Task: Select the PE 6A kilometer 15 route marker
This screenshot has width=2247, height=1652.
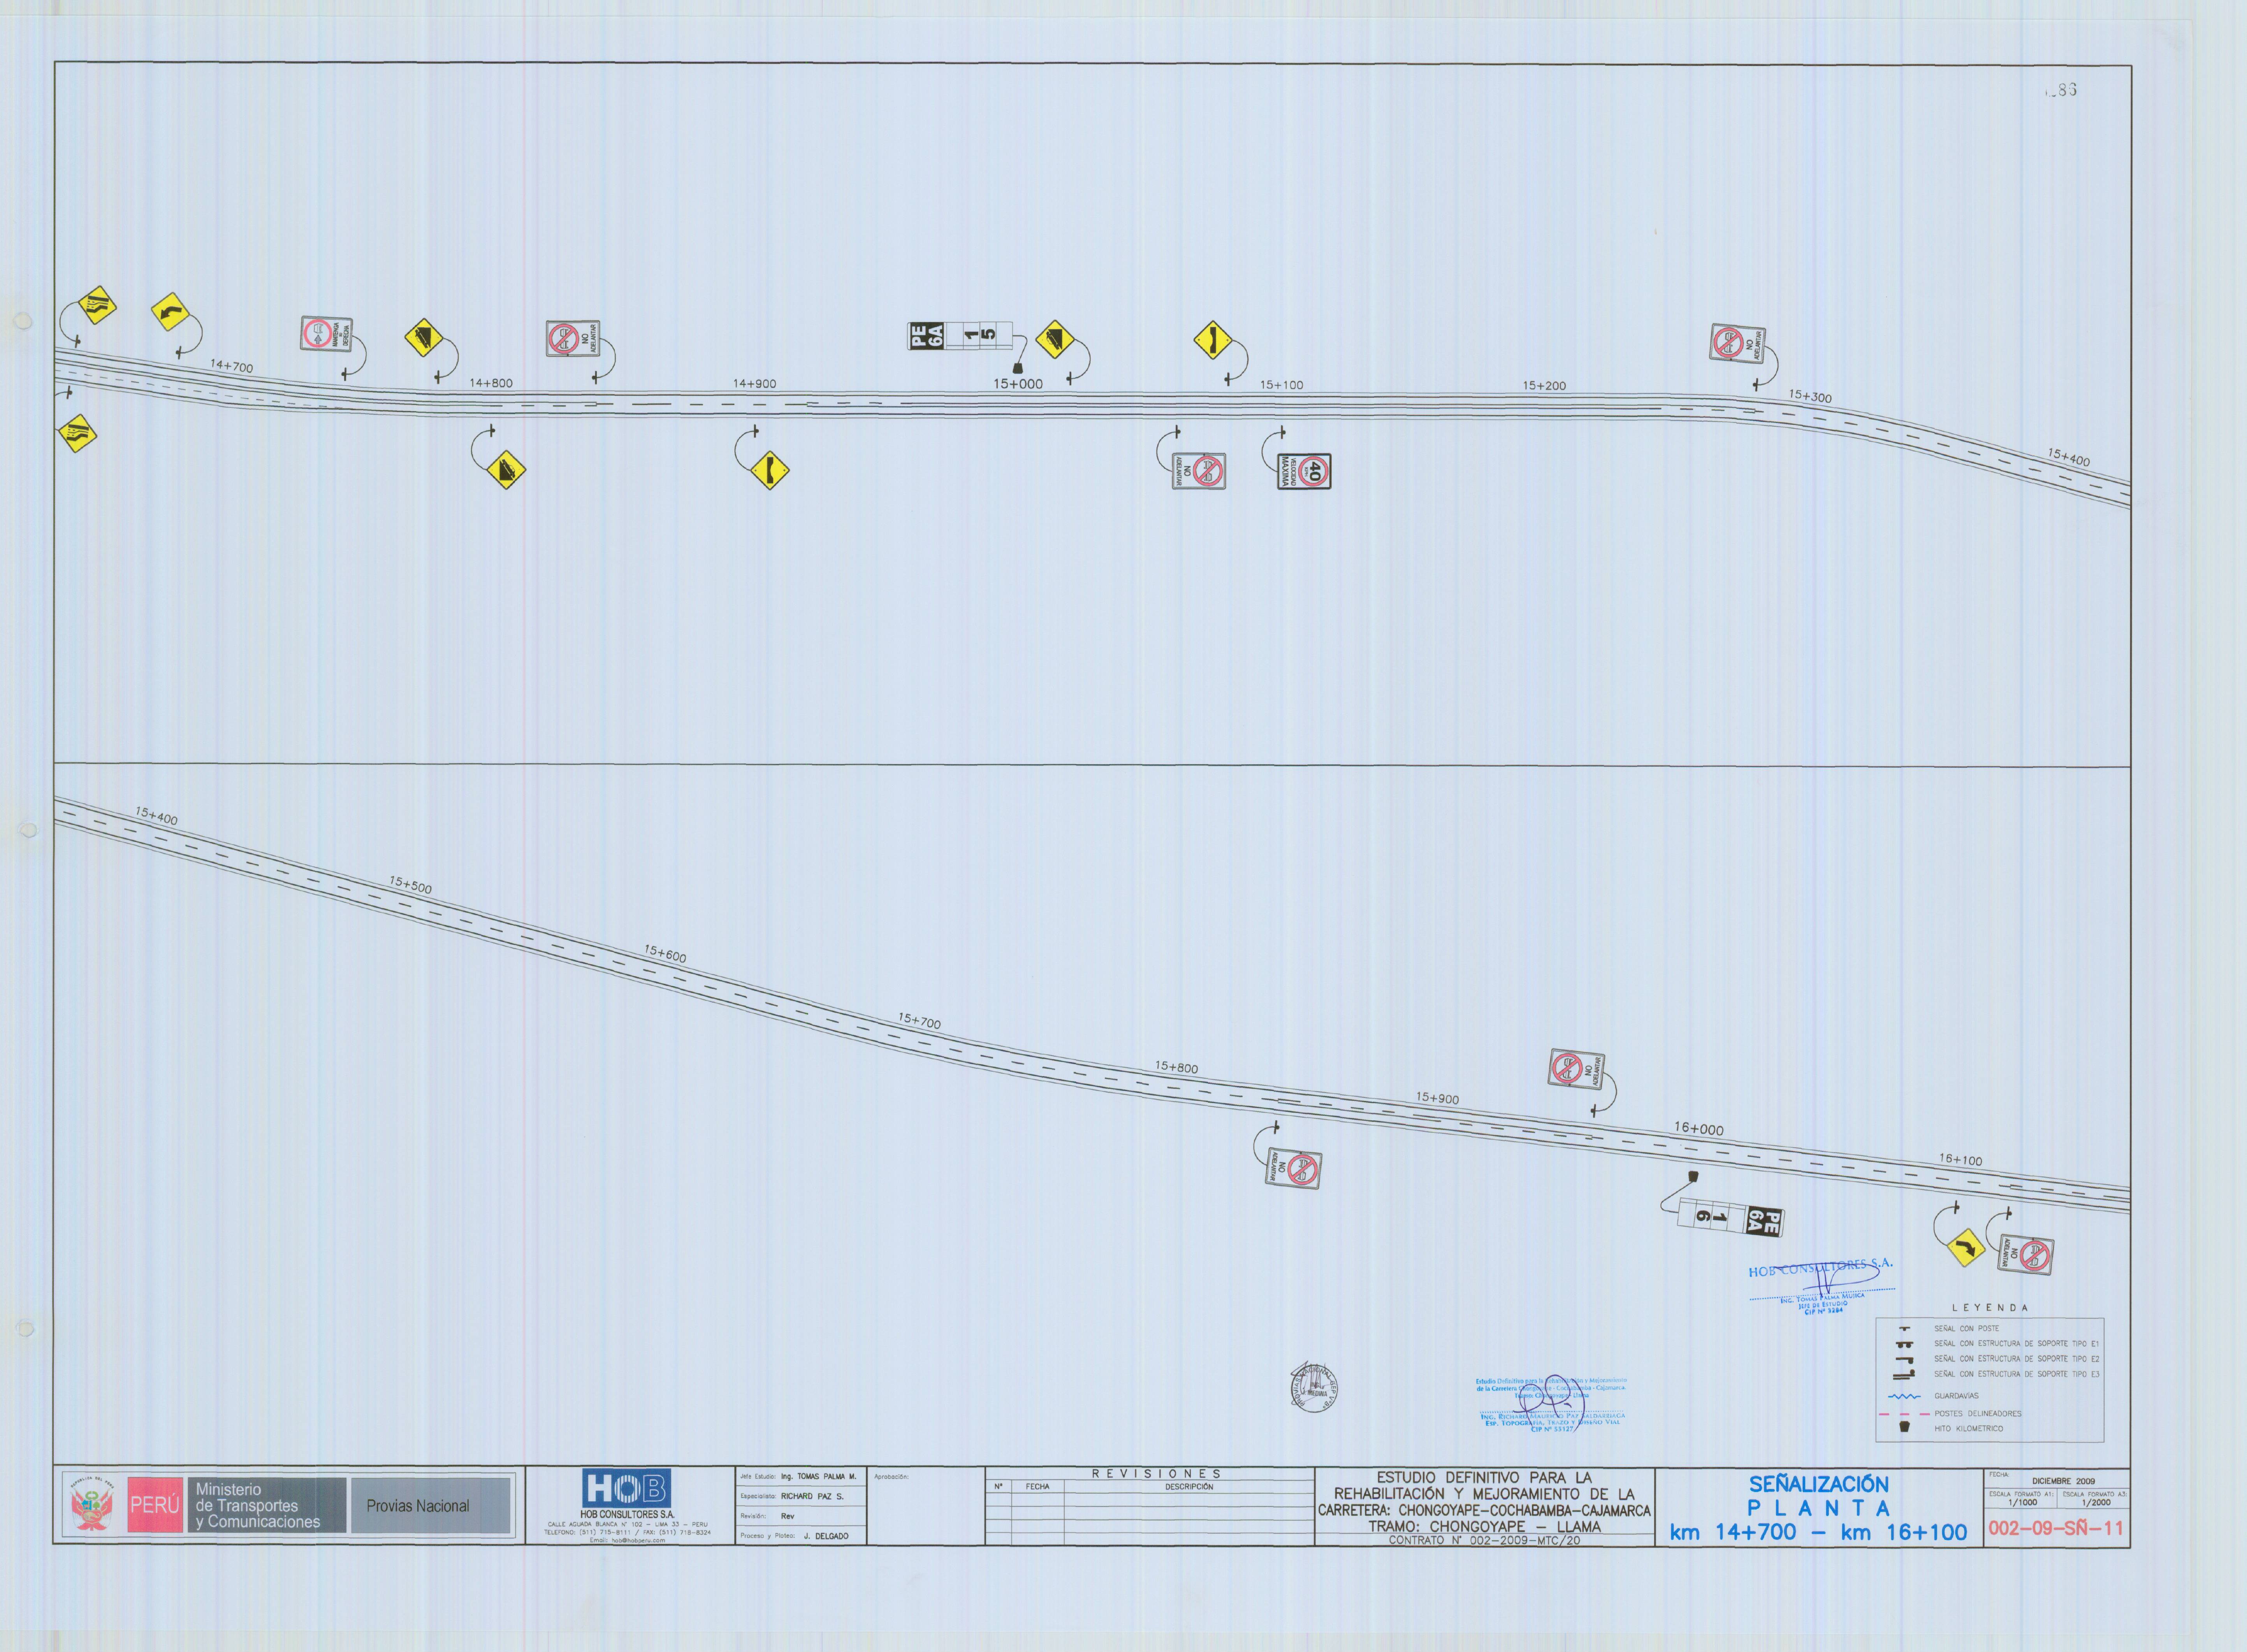Action: [960, 336]
